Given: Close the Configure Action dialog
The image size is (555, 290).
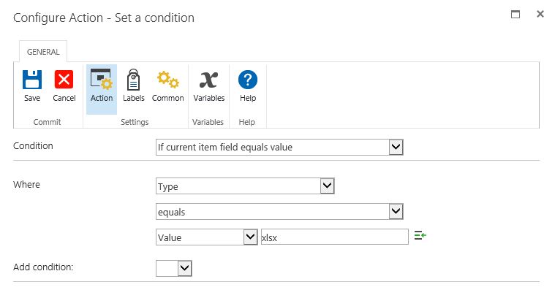Looking at the screenshot, I should pos(540,14).
